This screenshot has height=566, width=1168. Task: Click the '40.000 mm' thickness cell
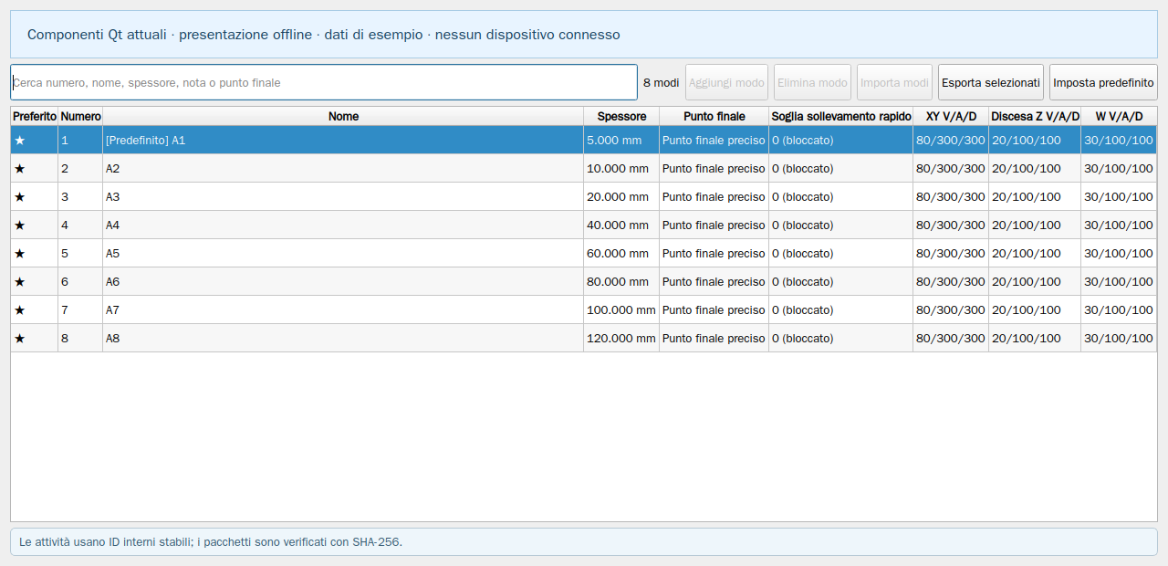tap(621, 225)
